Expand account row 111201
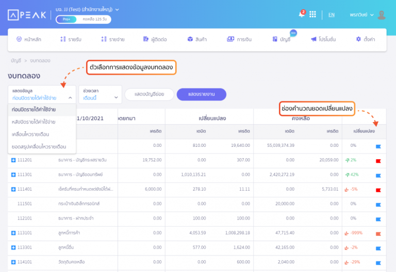Viewport: 396px width, 272px height. pos(13,160)
